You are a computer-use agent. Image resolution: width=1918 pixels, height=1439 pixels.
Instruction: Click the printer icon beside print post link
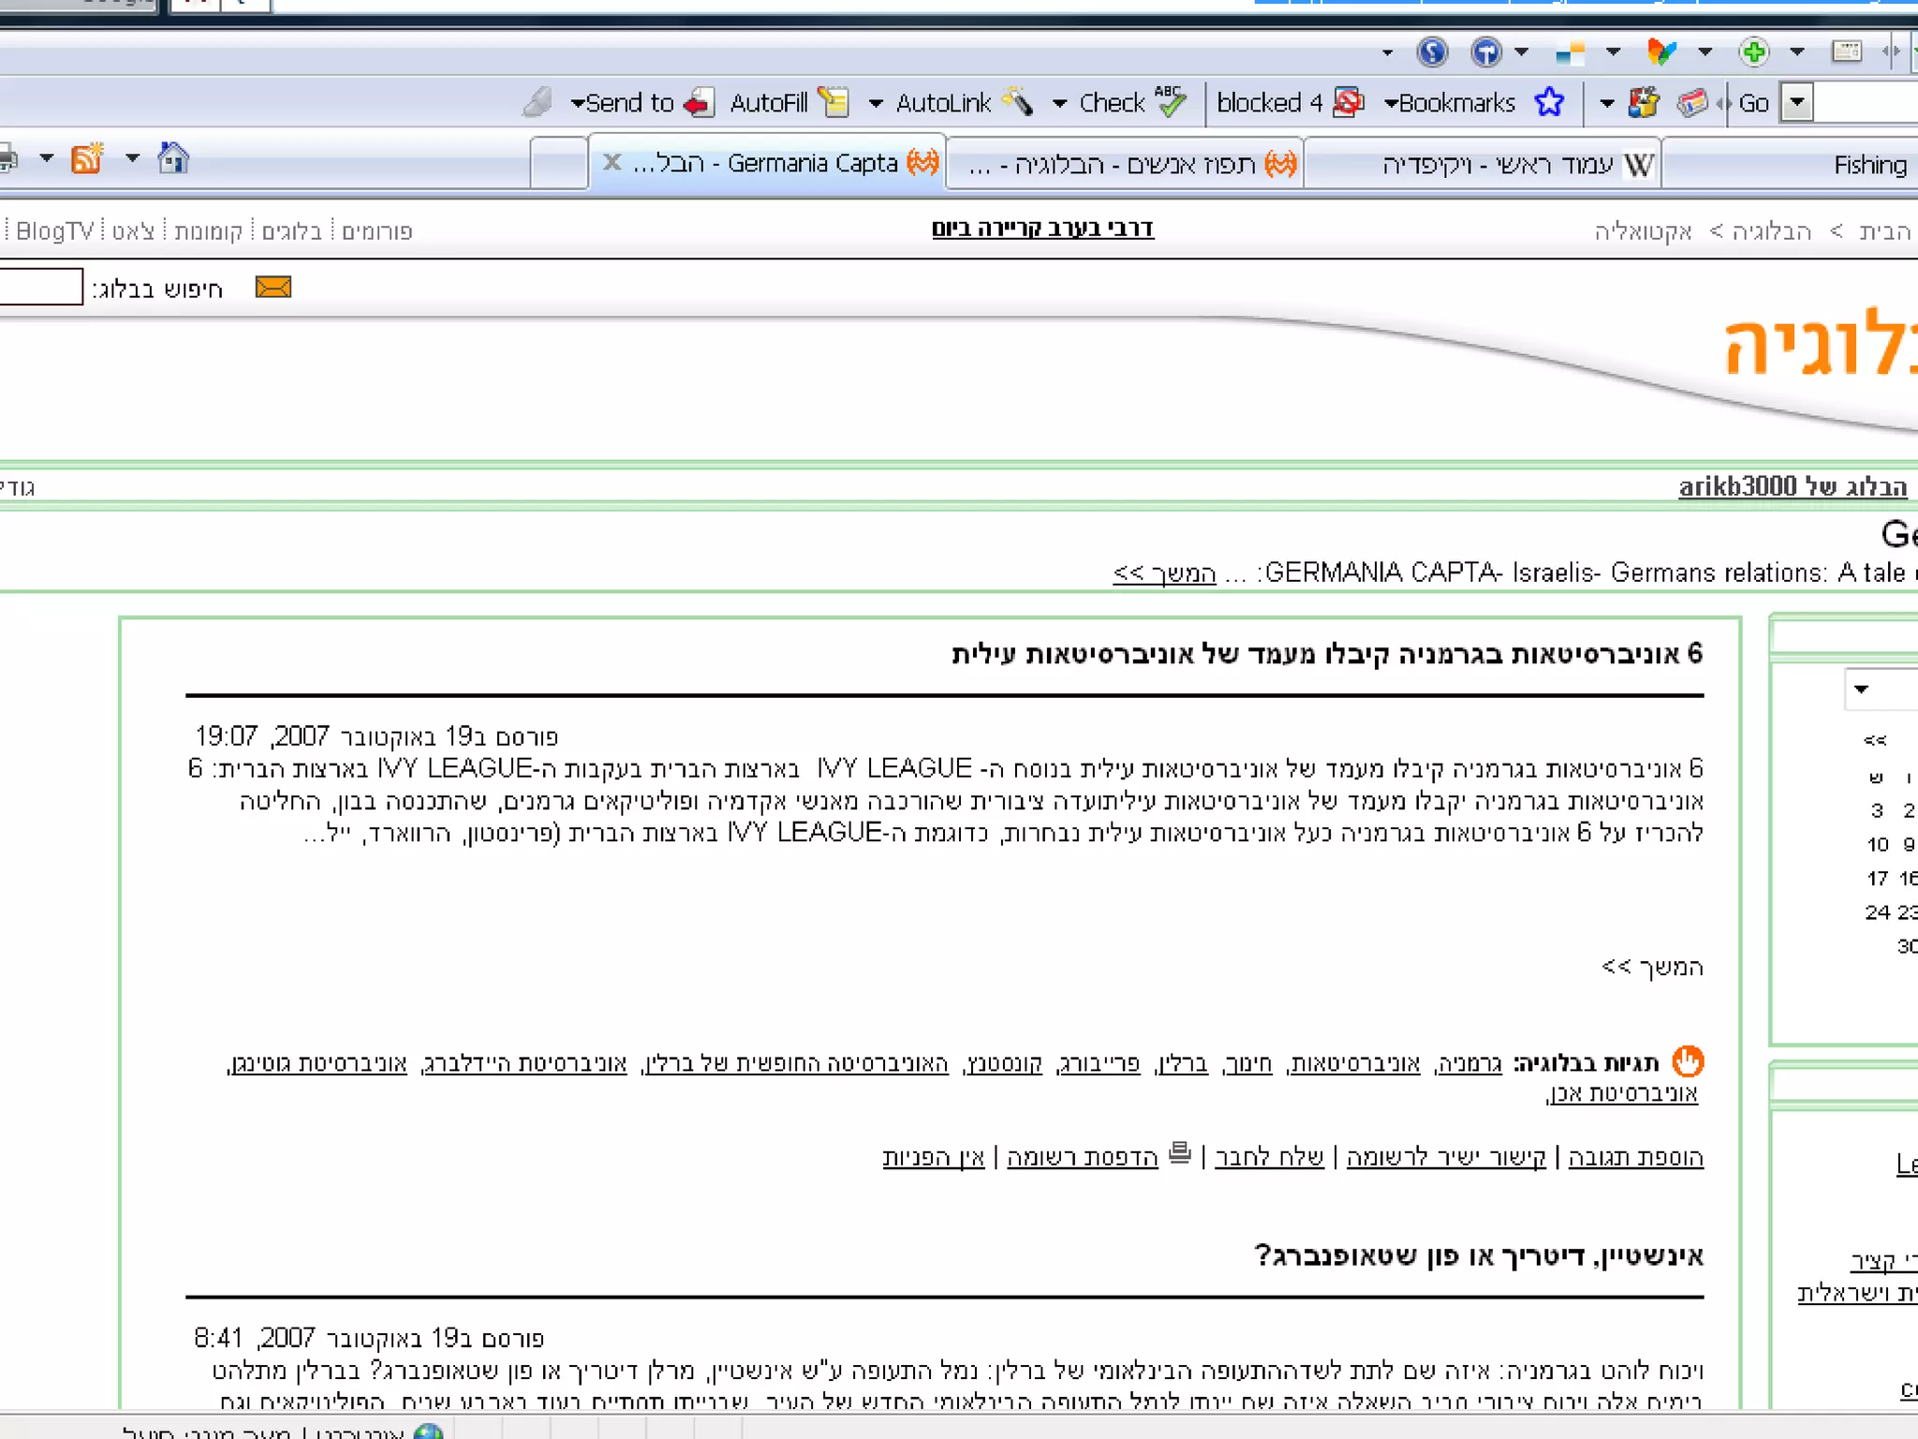[x=1180, y=1152]
